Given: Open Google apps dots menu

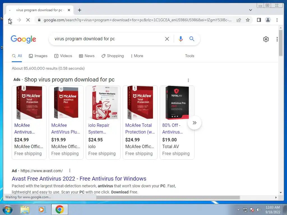Looking at the screenshot, I should (x=277, y=39).
